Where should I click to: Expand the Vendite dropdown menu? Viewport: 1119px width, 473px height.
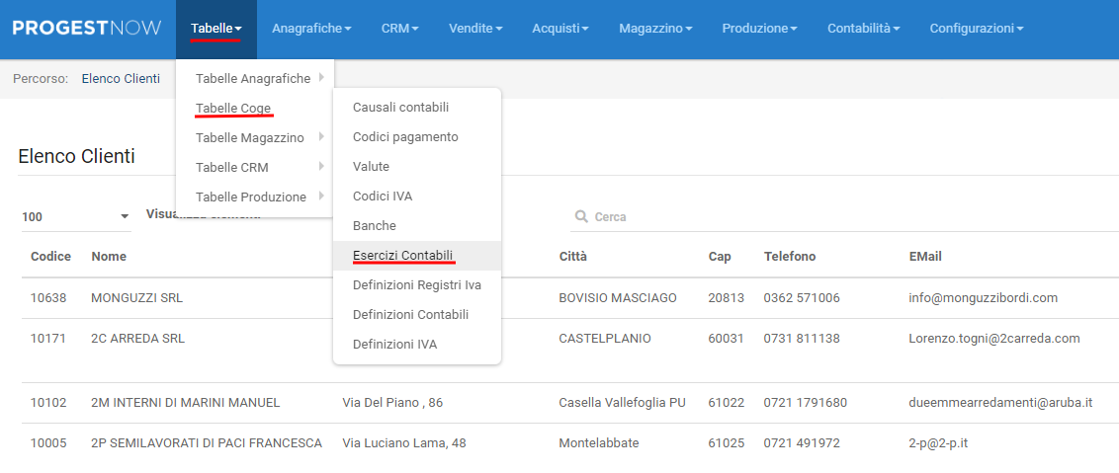point(475,29)
